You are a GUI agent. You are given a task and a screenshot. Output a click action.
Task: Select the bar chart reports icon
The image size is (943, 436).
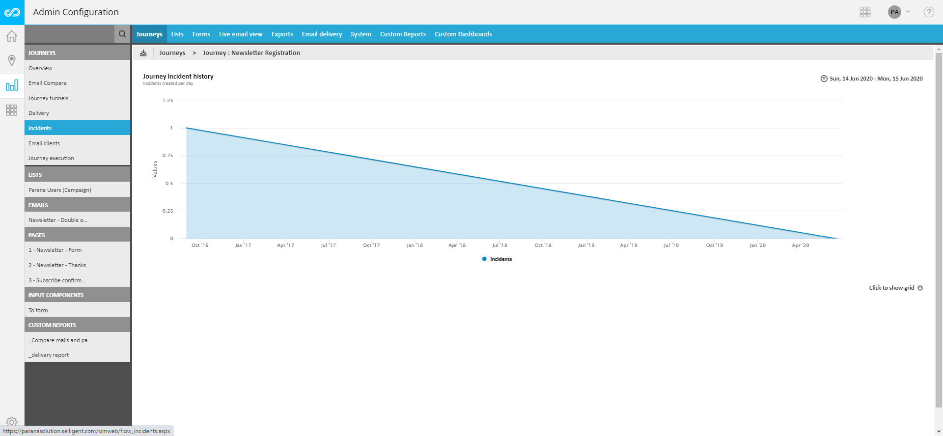[12, 86]
